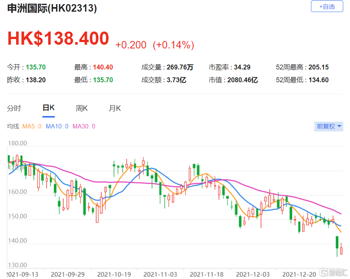Click the price HK$138.400
This screenshot has width=350, height=279.
58,38
